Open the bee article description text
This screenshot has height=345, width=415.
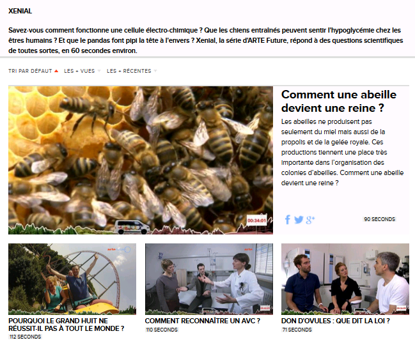[x=342, y=152]
